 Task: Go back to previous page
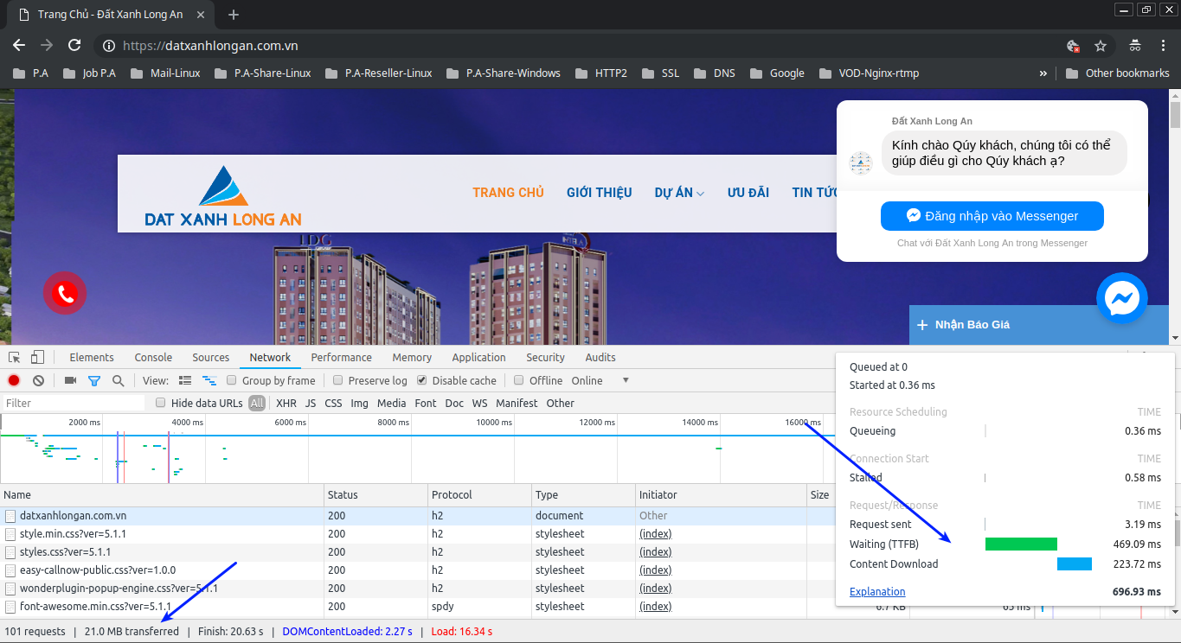(x=19, y=46)
